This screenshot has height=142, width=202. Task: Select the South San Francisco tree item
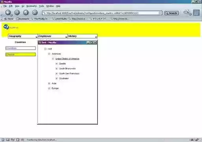[x=69, y=73]
